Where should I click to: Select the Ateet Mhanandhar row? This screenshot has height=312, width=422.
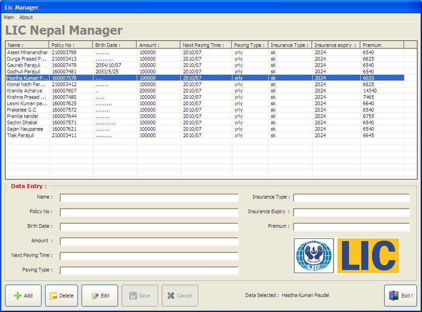(x=205, y=52)
